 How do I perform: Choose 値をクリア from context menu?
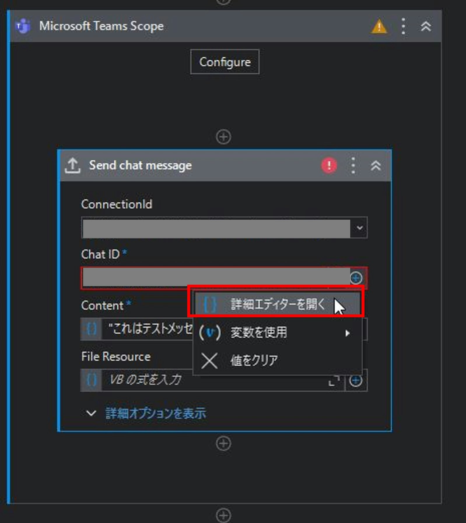point(277,360)
